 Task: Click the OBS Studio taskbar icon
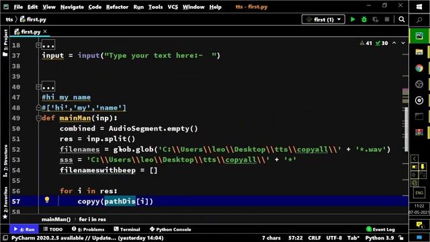(419, 84)
